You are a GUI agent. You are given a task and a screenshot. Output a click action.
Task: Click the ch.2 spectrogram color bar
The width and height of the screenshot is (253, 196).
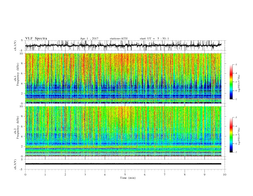click(x=231, y=135)
